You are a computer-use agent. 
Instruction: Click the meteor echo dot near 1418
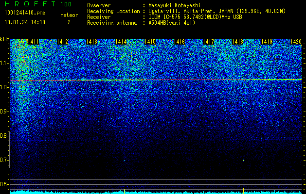(243, 161)
